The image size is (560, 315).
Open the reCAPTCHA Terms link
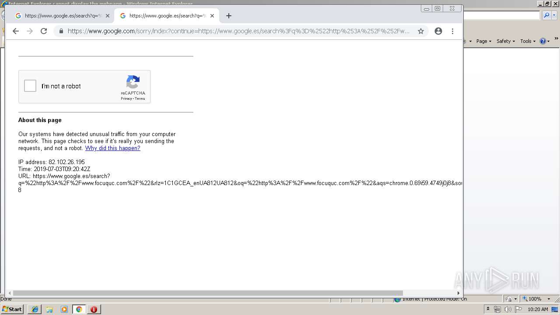140,98
